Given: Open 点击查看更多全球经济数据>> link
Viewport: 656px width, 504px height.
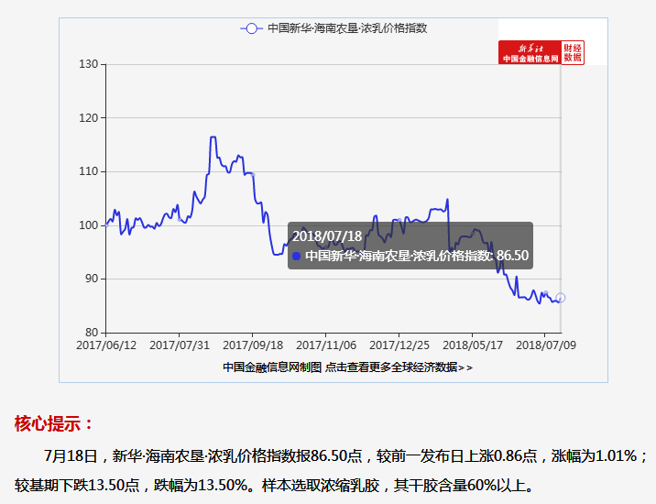Looking at the screenshot, I should 399,367.
